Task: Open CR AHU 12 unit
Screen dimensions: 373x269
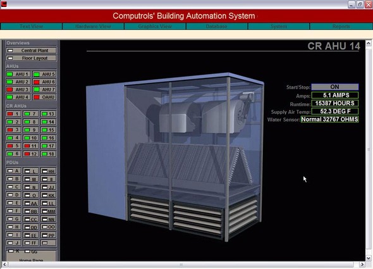Action: (31, 154)
